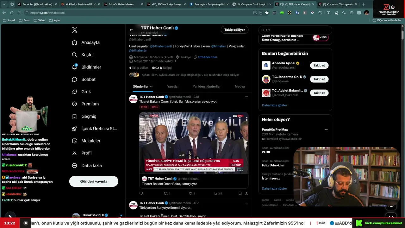Switch to SakinOl Haber Merkezi tab
The height and width of the screenshot is (228, 405).
point(124,4)
